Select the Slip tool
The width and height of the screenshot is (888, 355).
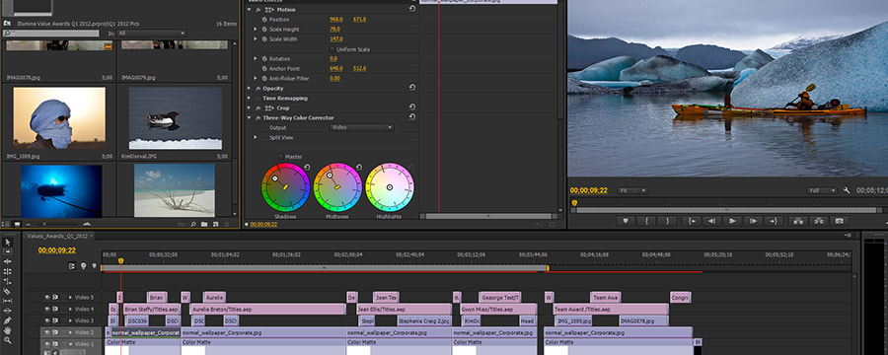pyautogui.click(x=7, y=301)
